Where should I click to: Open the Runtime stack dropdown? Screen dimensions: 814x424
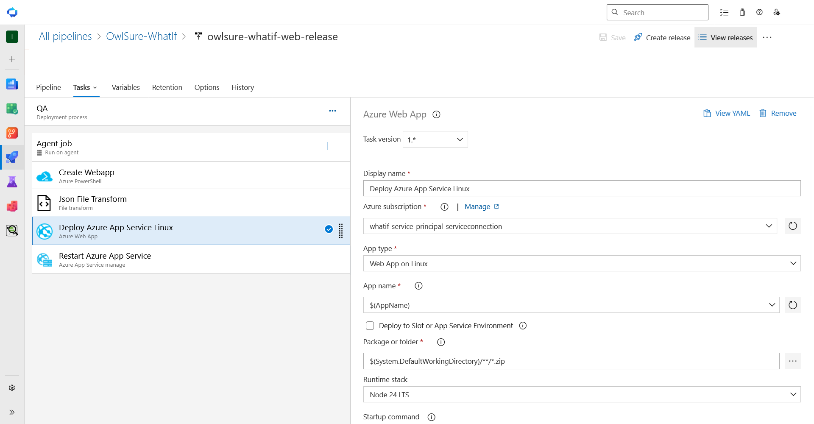pyautogui.click(x=582, y=394)
